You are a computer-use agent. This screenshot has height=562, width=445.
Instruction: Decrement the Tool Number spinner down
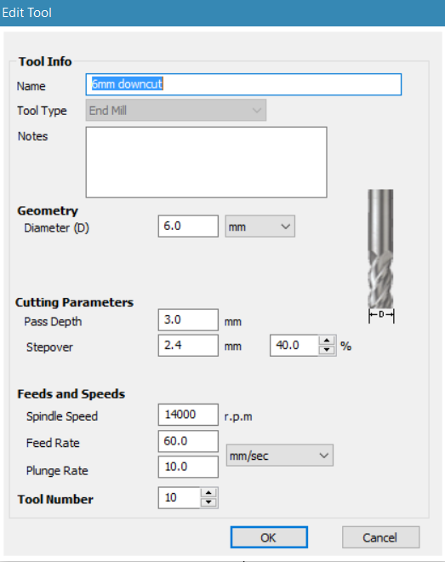[208, 502]
